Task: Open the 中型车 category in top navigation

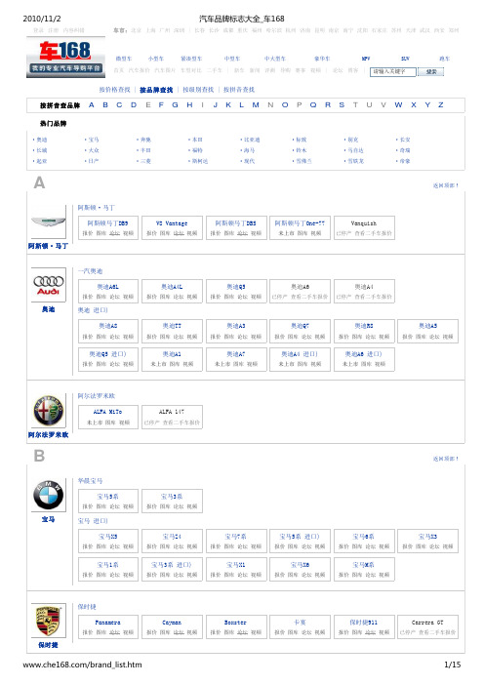Action: tap(232, 59)
